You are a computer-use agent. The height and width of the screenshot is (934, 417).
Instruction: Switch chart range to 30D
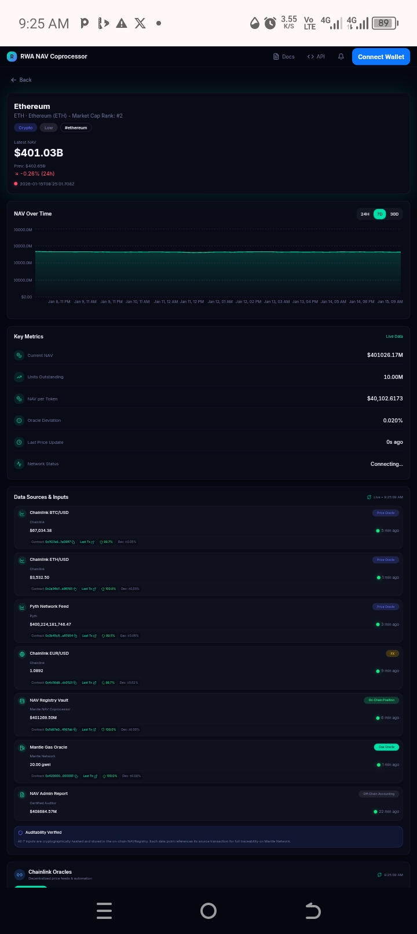click(x=394, y=214)
